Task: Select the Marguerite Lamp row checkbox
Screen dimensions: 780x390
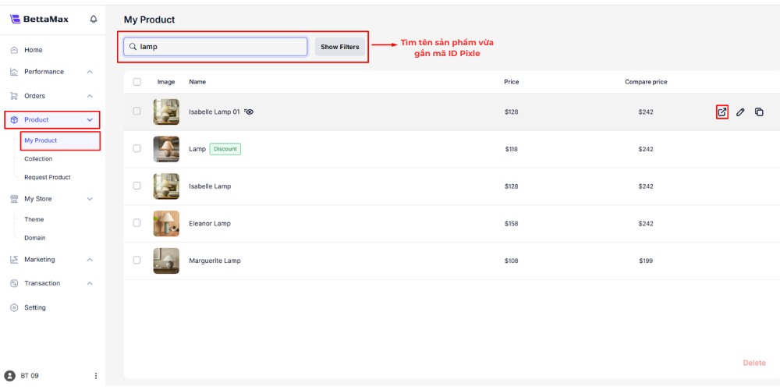Action: coord(137,261)
